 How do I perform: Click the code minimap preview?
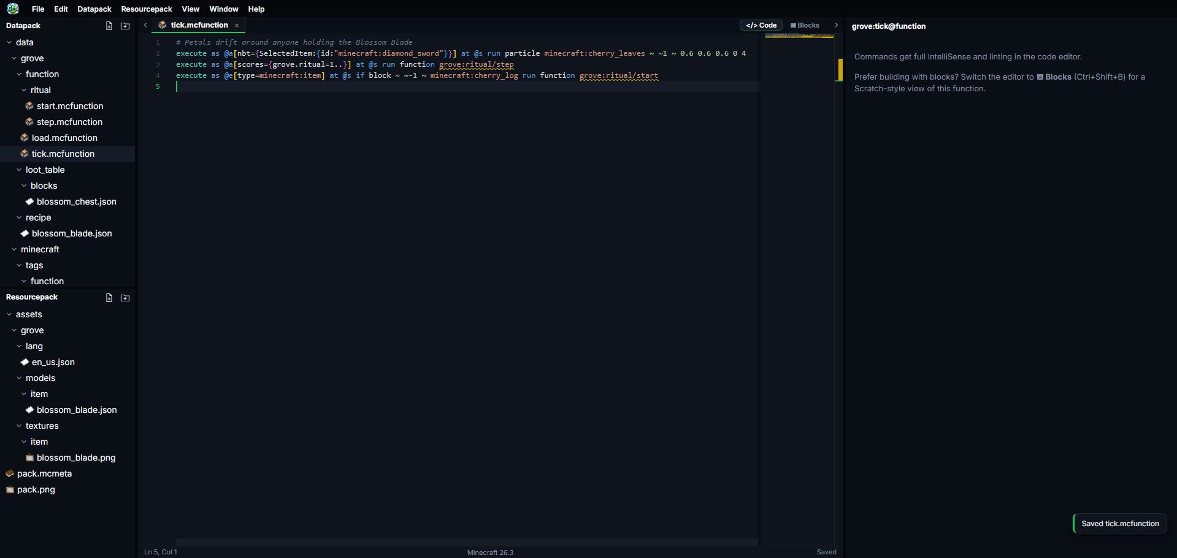[799, 36]
